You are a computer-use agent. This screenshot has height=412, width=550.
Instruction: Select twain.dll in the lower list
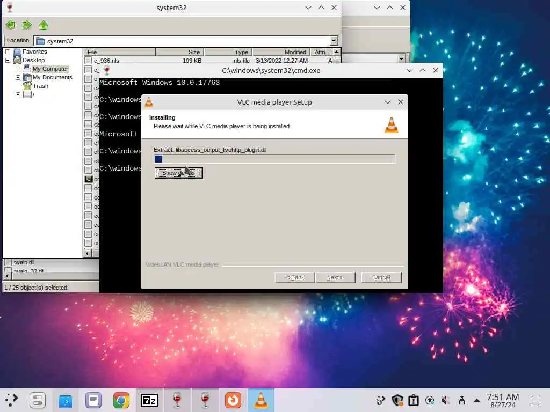24,262
